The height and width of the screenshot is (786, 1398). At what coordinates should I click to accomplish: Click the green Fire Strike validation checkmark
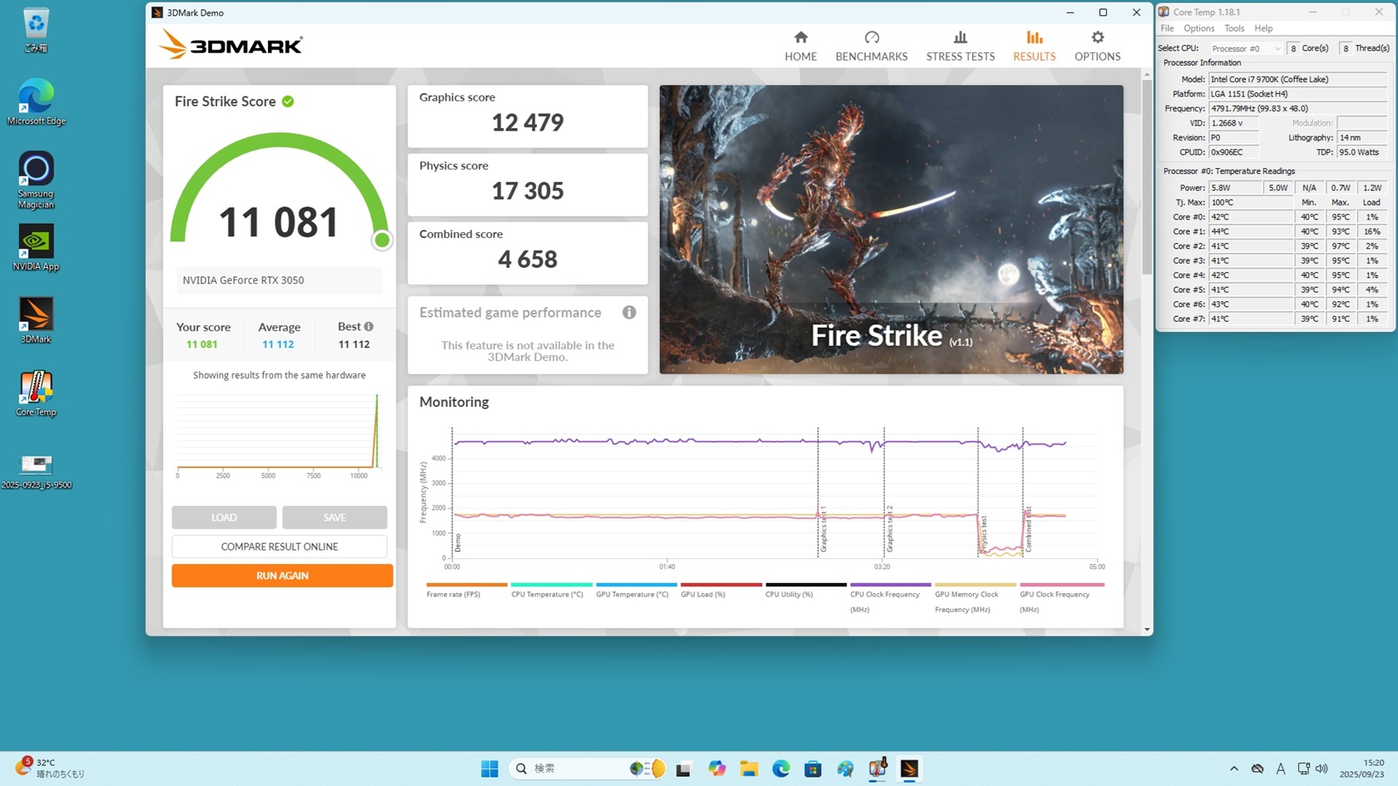coord(288,101)
